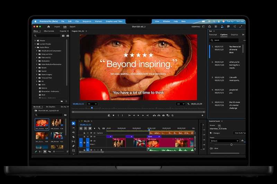This screenshot has height=184, width=277.
Task: Open timeline wrench settings icon
Action: [99, 128]
